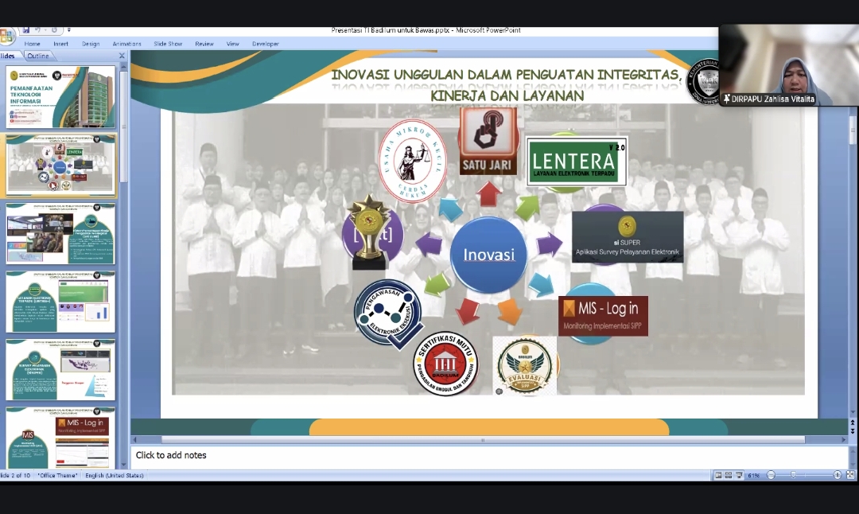Click the central Inovasi circle
This screenshot has height=514, width=859.
point(488,255)
